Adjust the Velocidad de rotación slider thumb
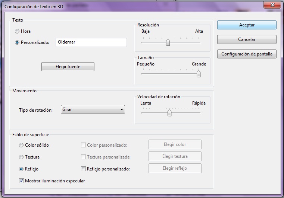Viewport: 284px width, 198px height. coord(169,113)
